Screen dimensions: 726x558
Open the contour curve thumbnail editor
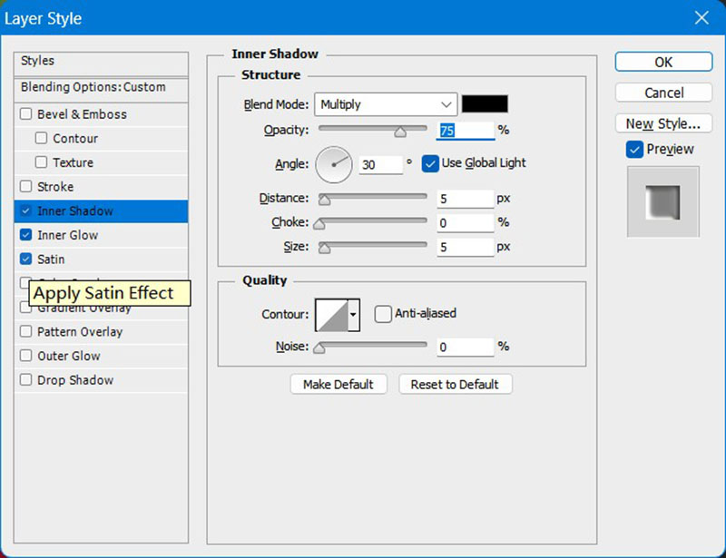pyautogui.click(x=331, y=315)
